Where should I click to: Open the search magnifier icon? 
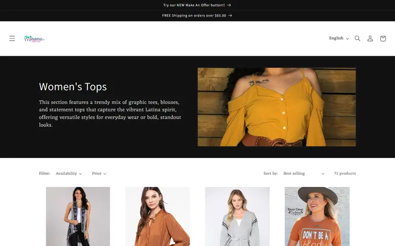click(357, 38)
